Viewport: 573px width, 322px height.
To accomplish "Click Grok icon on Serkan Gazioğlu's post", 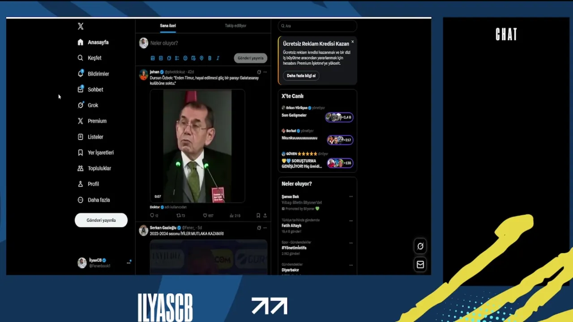I will click(x=259, y=228).
